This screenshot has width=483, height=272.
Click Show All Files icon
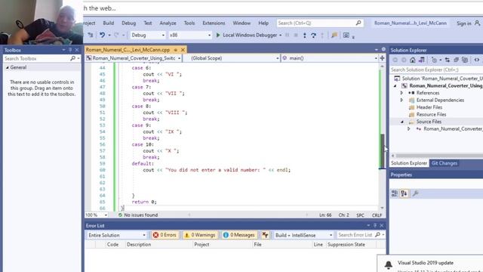(x=465, y=60)
